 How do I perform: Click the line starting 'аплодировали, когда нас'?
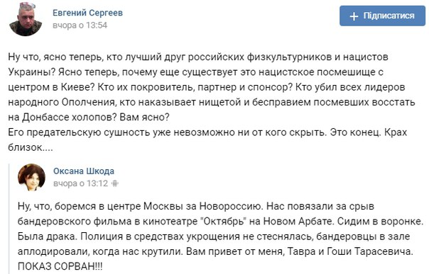tap(215, 251)
